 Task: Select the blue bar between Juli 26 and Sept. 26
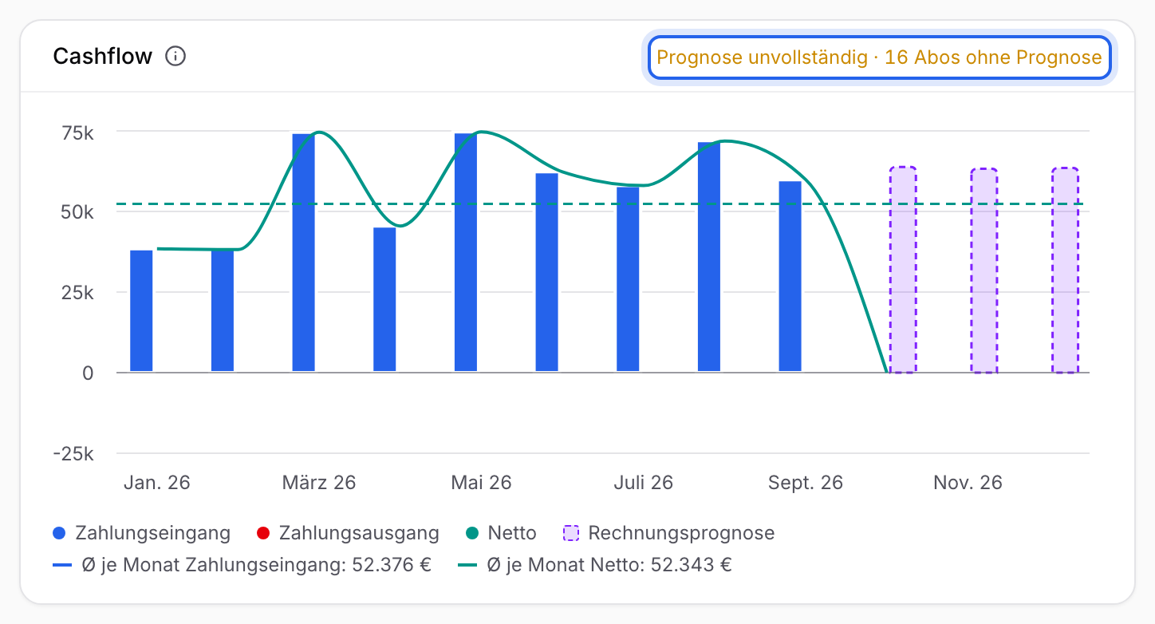(x=709, y=257)
